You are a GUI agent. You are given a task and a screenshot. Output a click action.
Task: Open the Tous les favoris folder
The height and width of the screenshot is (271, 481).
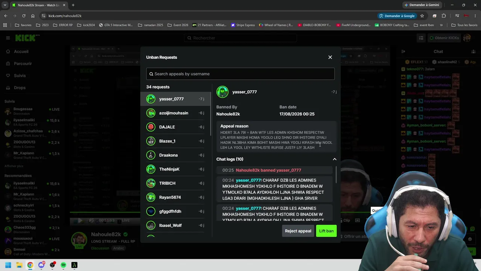click(464, 25)
